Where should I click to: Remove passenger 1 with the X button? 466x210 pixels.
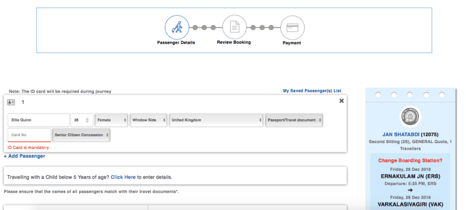[x=341, y=101]
